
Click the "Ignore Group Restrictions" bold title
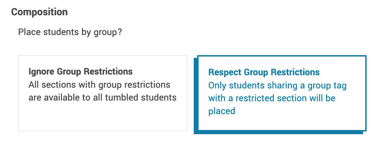click(80, 72)
